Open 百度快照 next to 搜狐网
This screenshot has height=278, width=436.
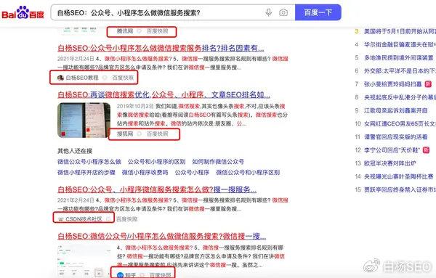click(x=158, y=134)
